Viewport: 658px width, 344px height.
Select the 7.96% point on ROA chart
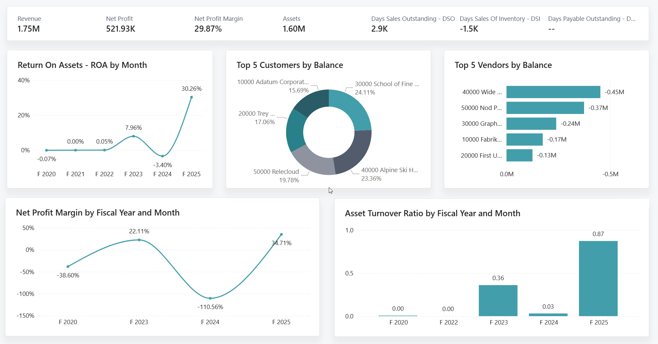pyautogui.click(x=133, y=136)
